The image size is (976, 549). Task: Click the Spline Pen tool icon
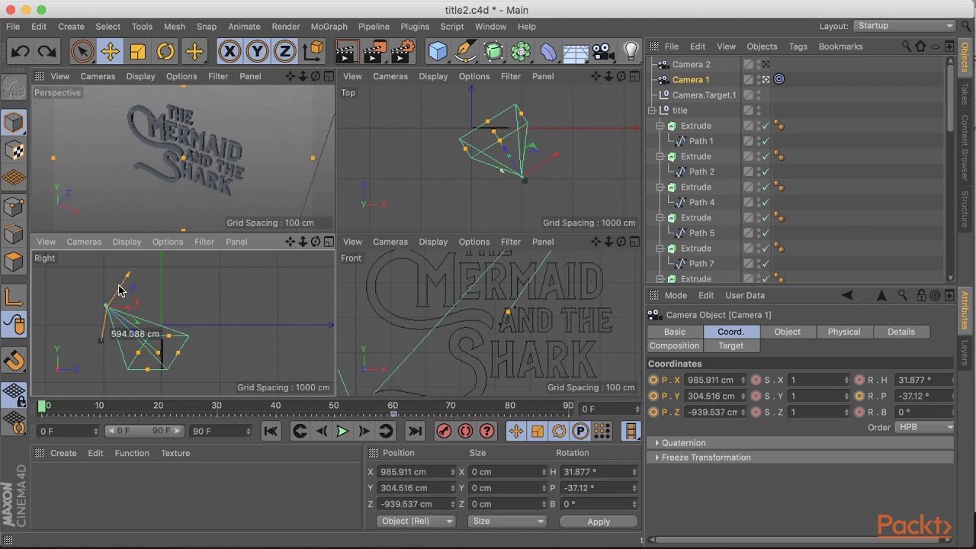[x=465, y=52]
